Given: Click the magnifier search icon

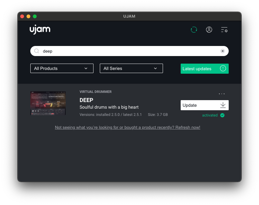Looking at the screenshot, I should click(37, 51).
